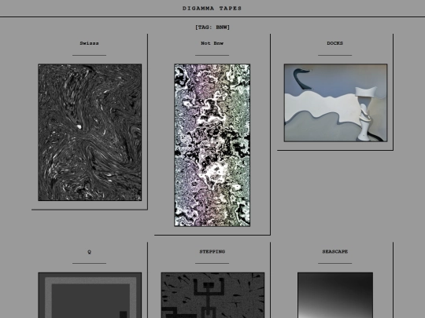View the STEPPING dark pattern image
Viewport: 425px width, 318px height.
[213, 295]
